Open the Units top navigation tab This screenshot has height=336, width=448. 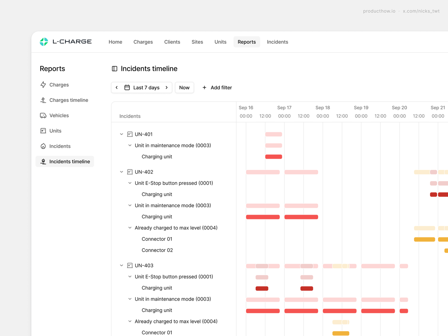click(220, 42)
